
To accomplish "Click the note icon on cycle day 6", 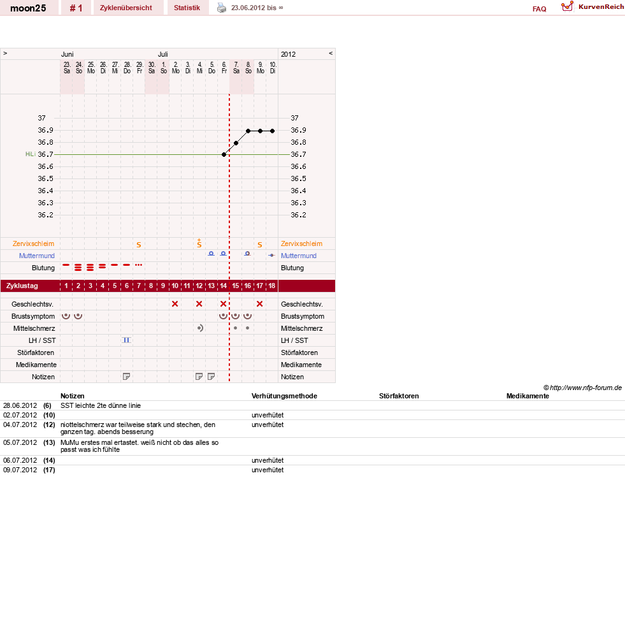I will (x=126, y=377).
